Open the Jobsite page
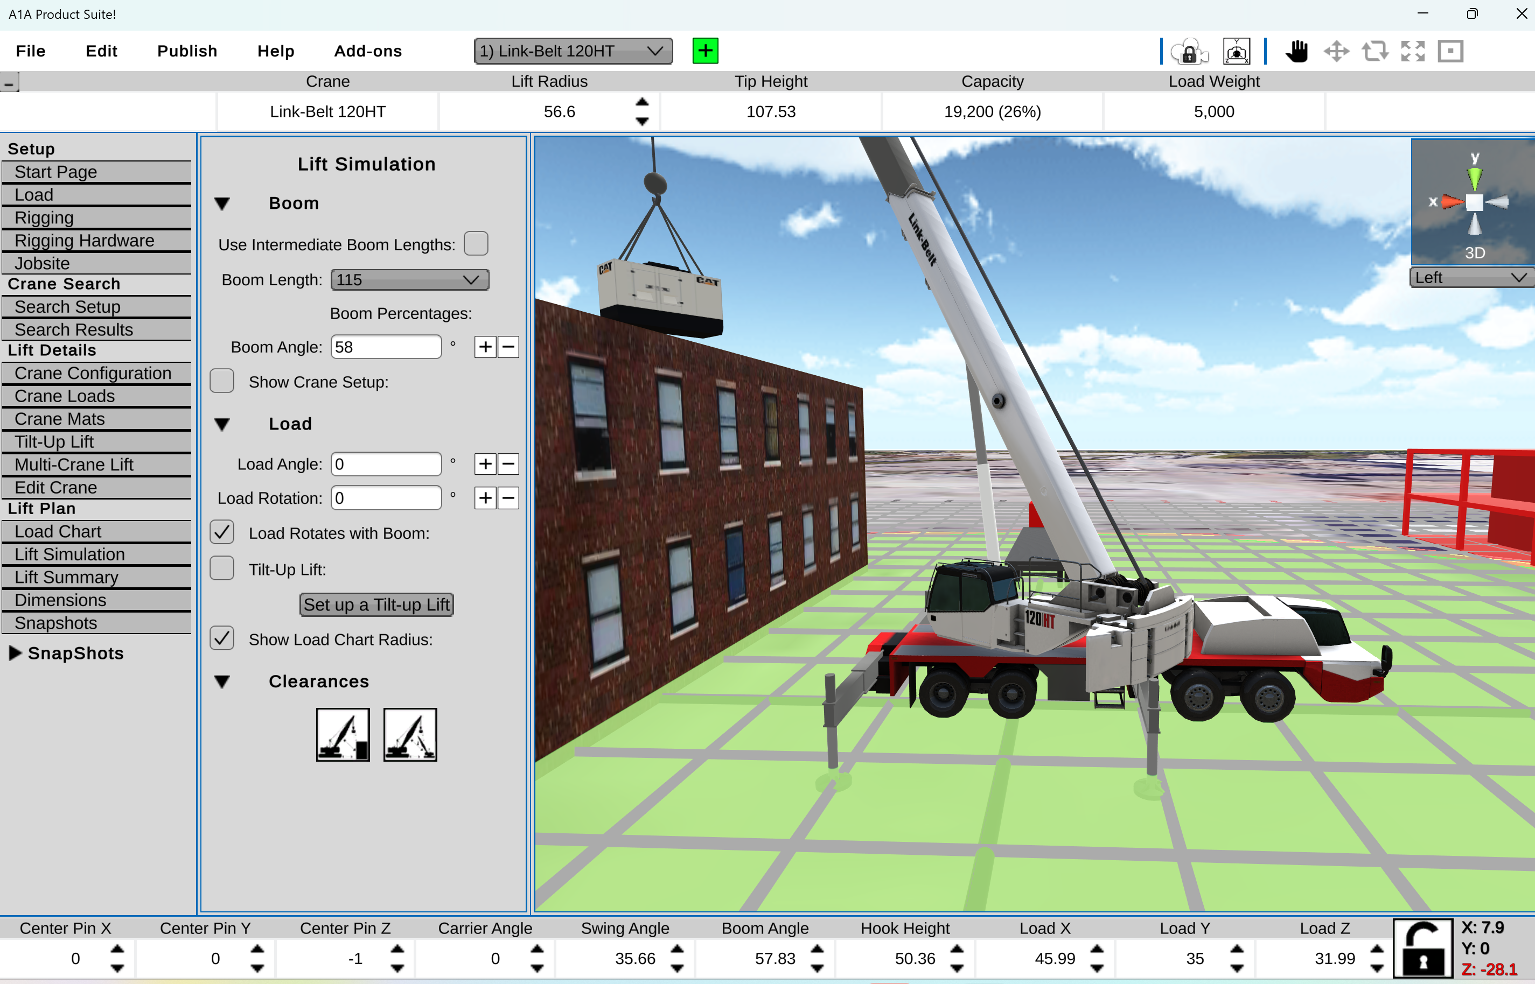The height and width of the screenshot is (984, 1535). [96, 263]
